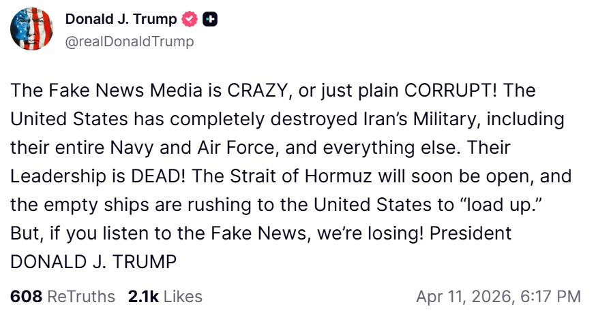Open profile via Donald J. Trump name

click(x=120, y=20)
